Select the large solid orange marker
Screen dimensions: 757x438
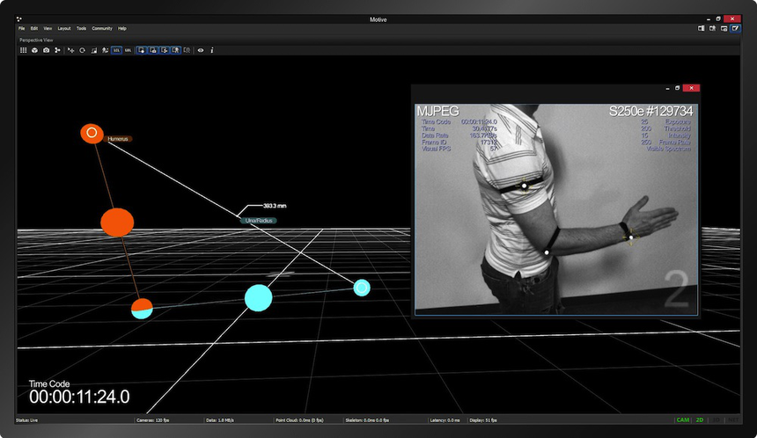(x=117, y=223)
